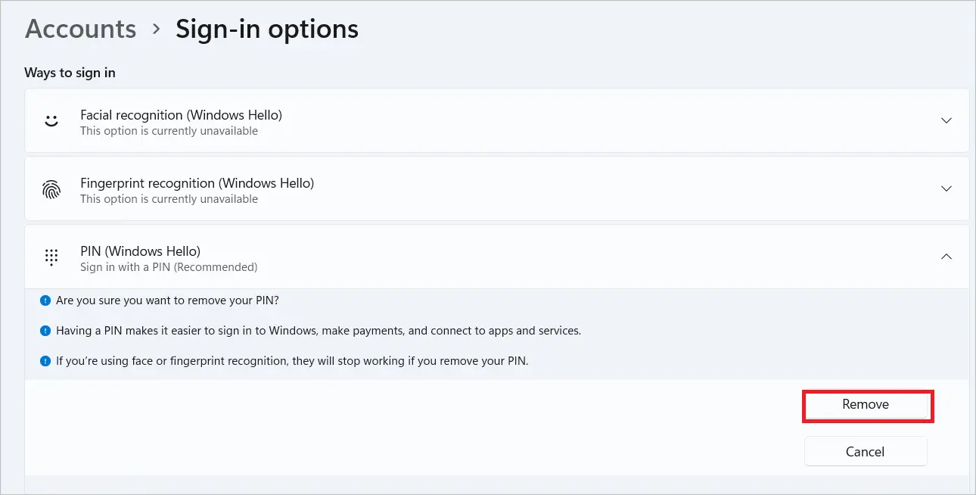
Task: Expand the Facial recognition chevron
Action: [946, 121]
